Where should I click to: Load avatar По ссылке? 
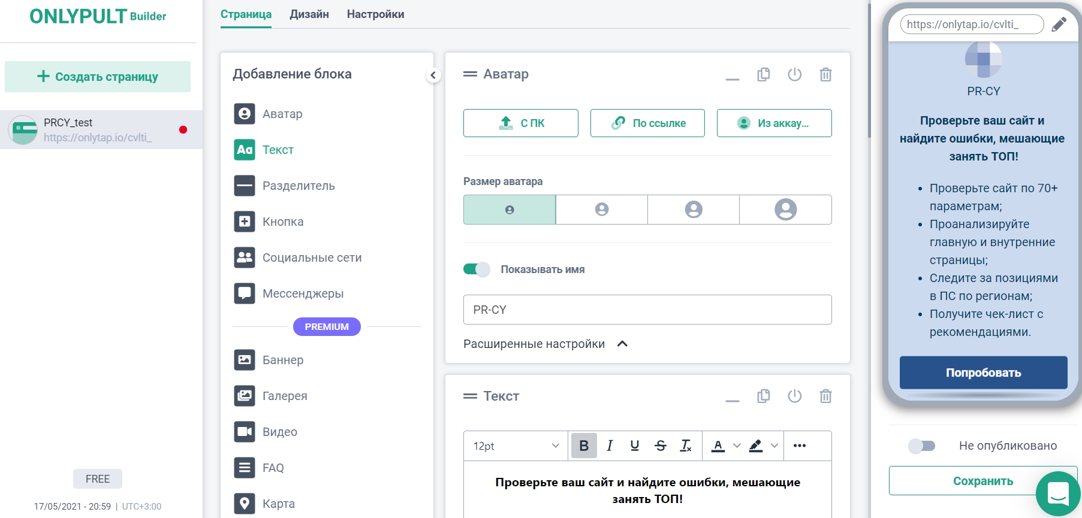point(647,123)
